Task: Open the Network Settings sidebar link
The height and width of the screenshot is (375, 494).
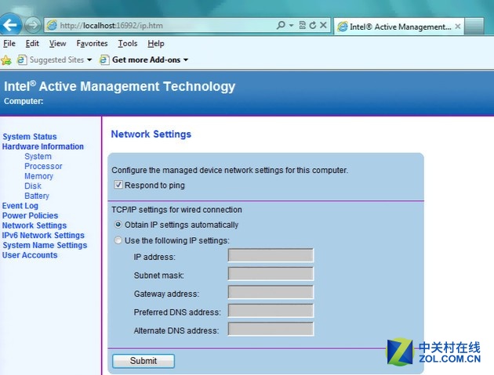Action: pos(35,225)
